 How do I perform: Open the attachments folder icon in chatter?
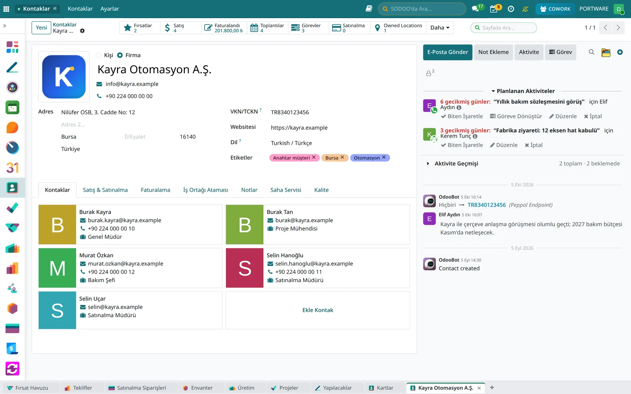606,52
